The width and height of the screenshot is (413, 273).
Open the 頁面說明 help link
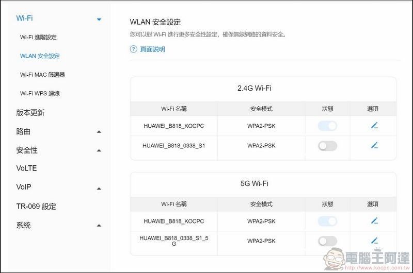[x=152, y=49]
